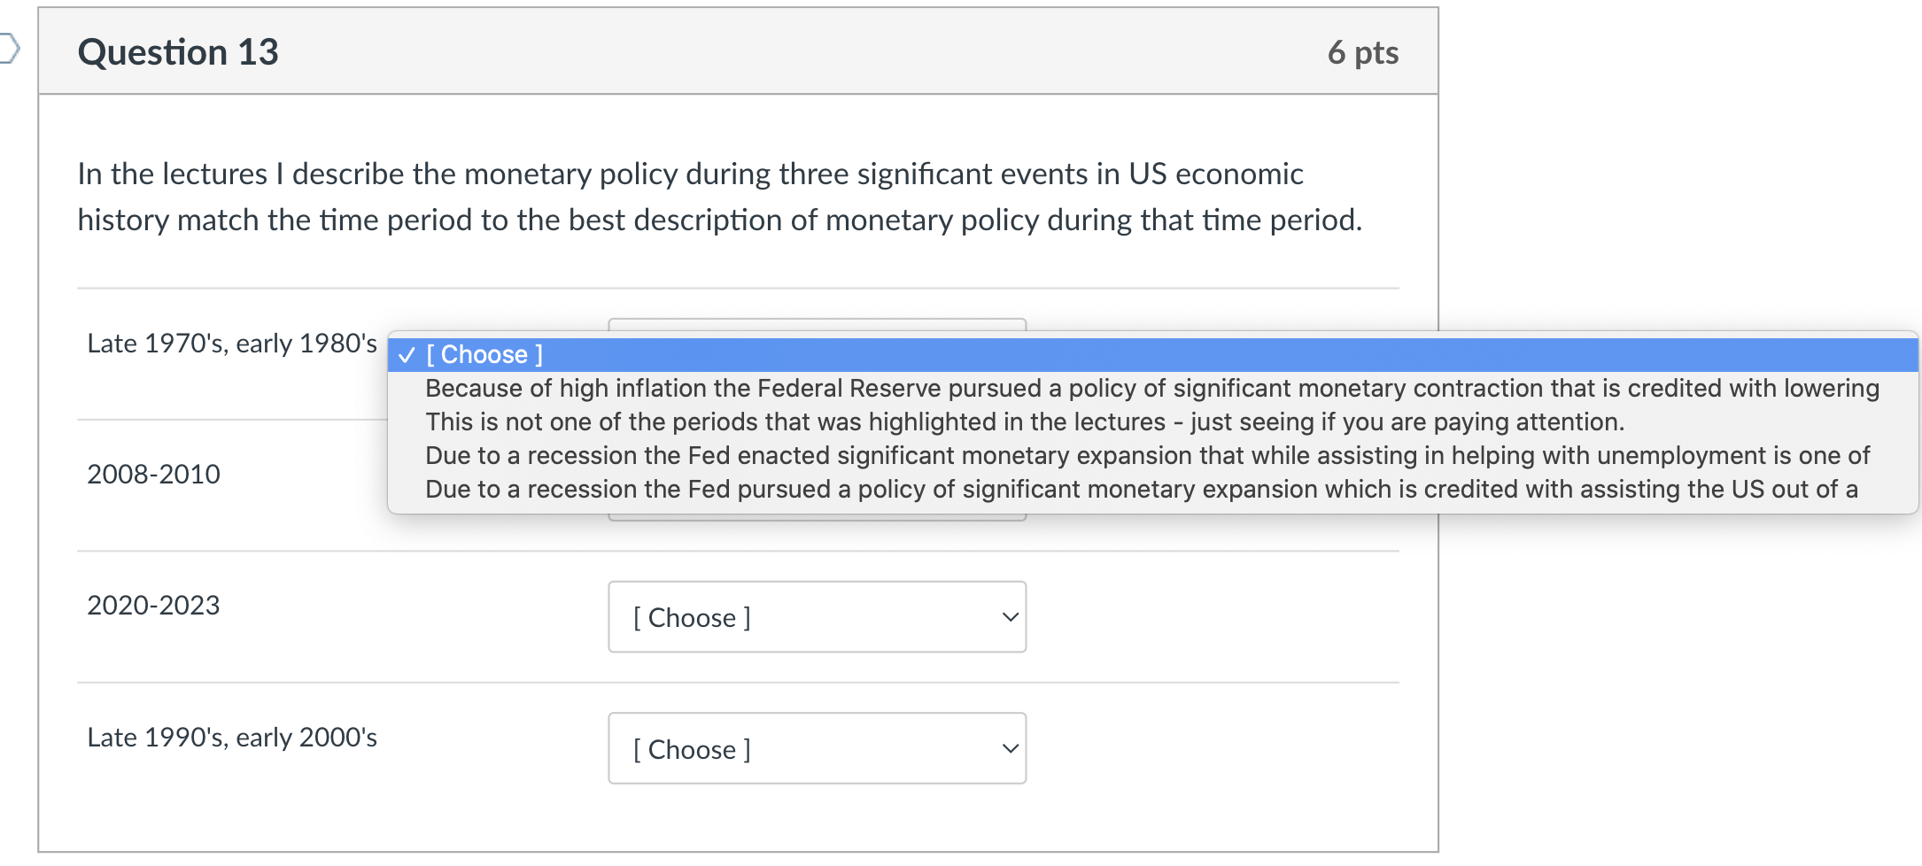This screenshot has height=866, width=1922.
Task: Click the 'Late 1990's, early 2000's' label
Action: point(232,737)
